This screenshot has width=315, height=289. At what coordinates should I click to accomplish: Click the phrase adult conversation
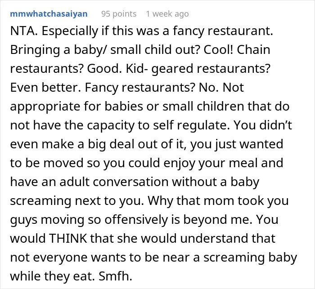pyautogui.click(x=114, y=182)
